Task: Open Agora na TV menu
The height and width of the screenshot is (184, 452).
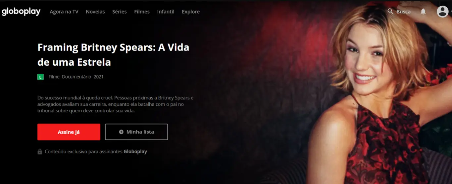Action: [x=64, y=12]
